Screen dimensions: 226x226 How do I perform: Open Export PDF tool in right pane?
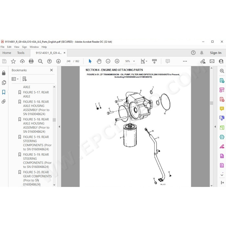(x=222, y=80)
